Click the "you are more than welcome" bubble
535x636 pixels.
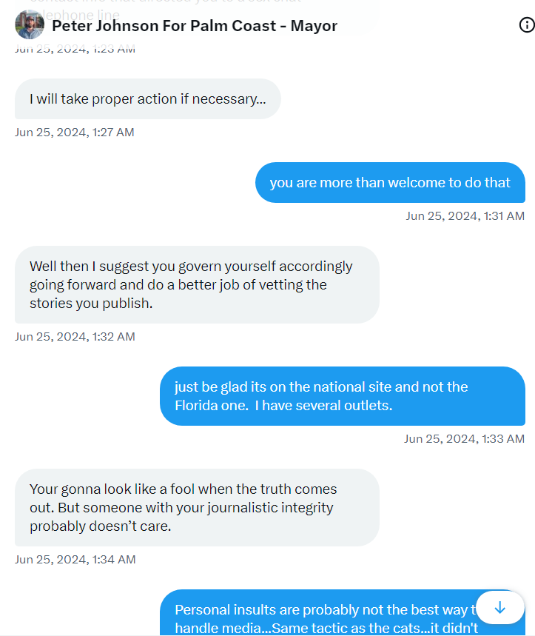click(390, 183)
